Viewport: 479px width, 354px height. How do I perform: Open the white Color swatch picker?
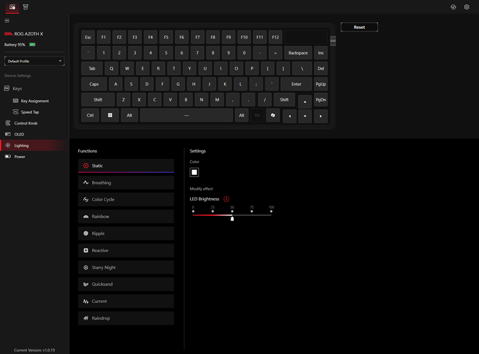pyautogui.click(x=195, y=173)
